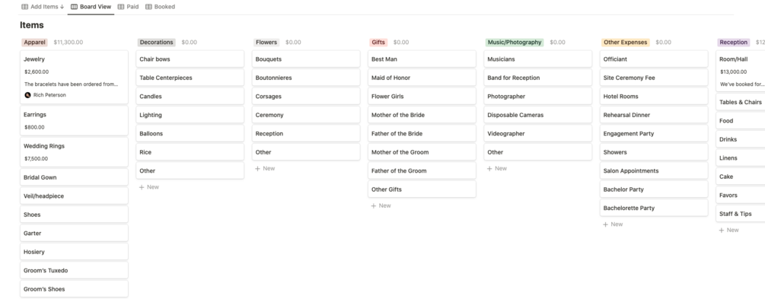Image resolution: width=765 pixels, height=299 pixels.
Task: Open the Veil/headpiece card
Action: (x=74, y=196)
